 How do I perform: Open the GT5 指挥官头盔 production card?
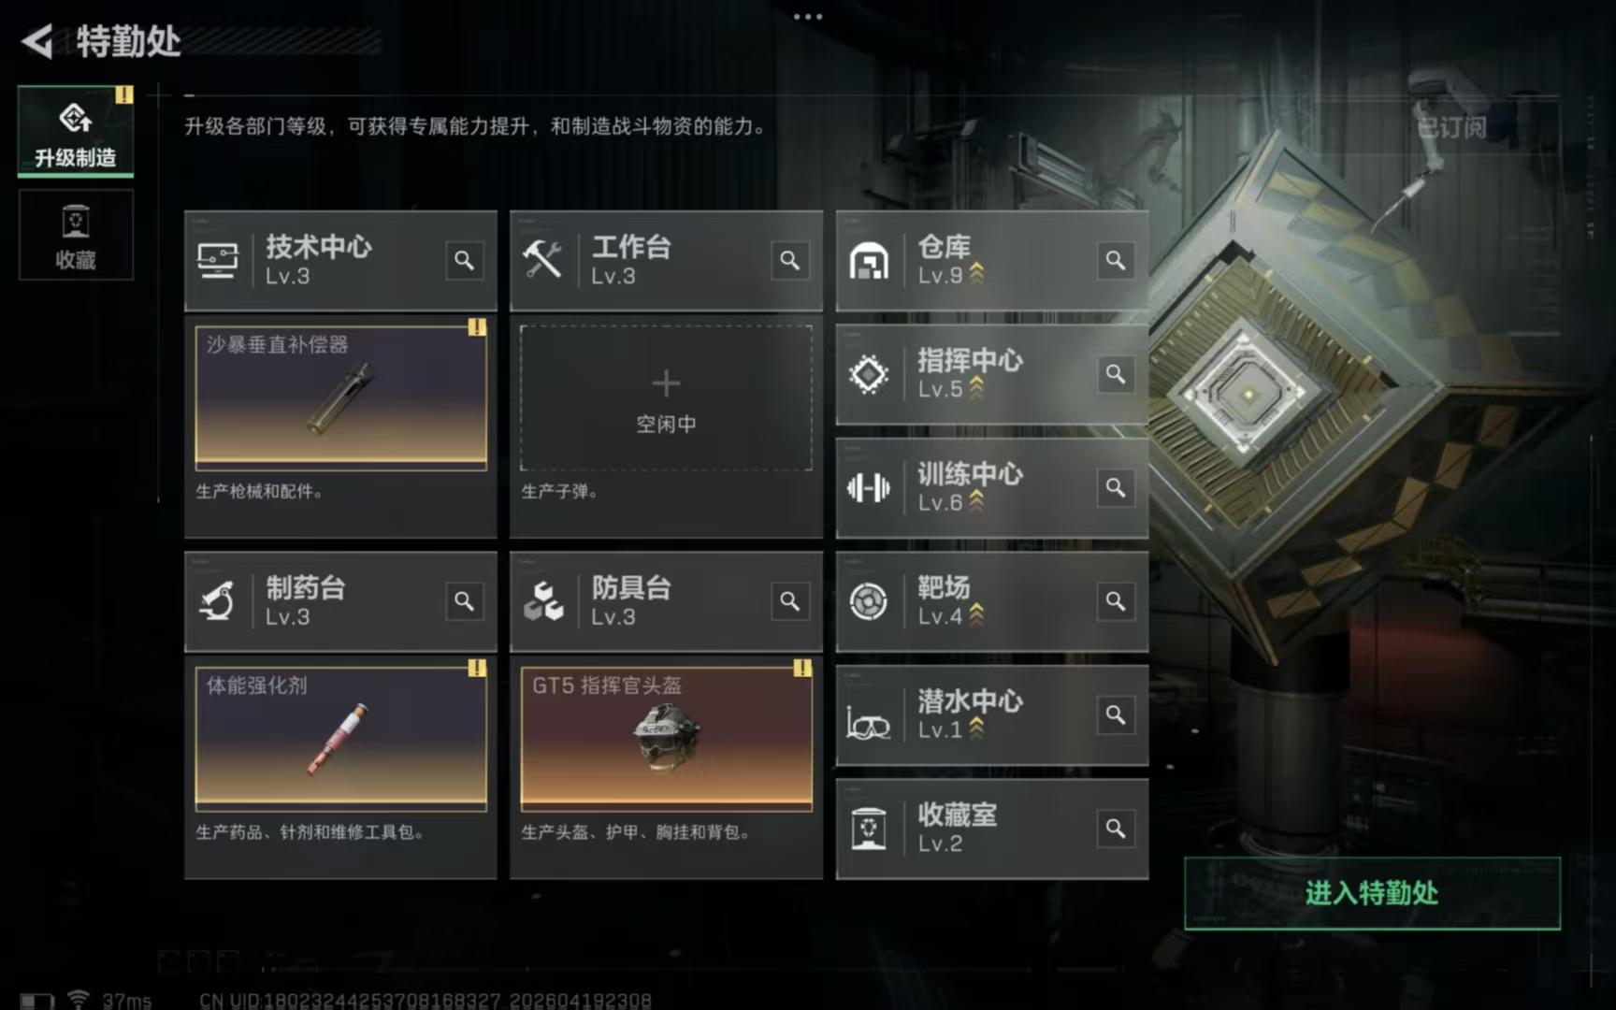[x=667, y=738]
